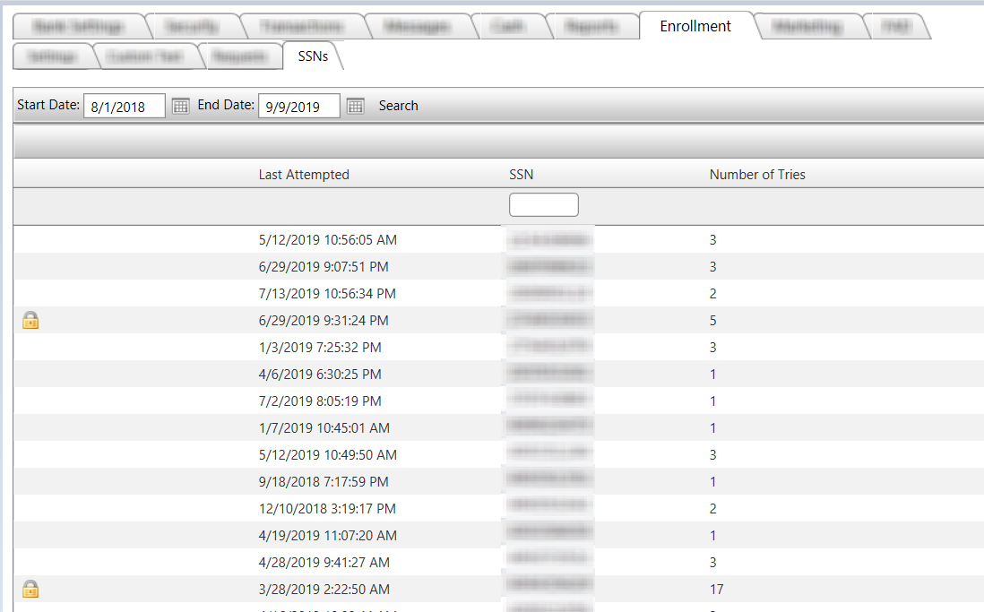The height and width of the screenshot is (612, 984).
Task: Focus the End Date input field
Action: click(298, 106)
